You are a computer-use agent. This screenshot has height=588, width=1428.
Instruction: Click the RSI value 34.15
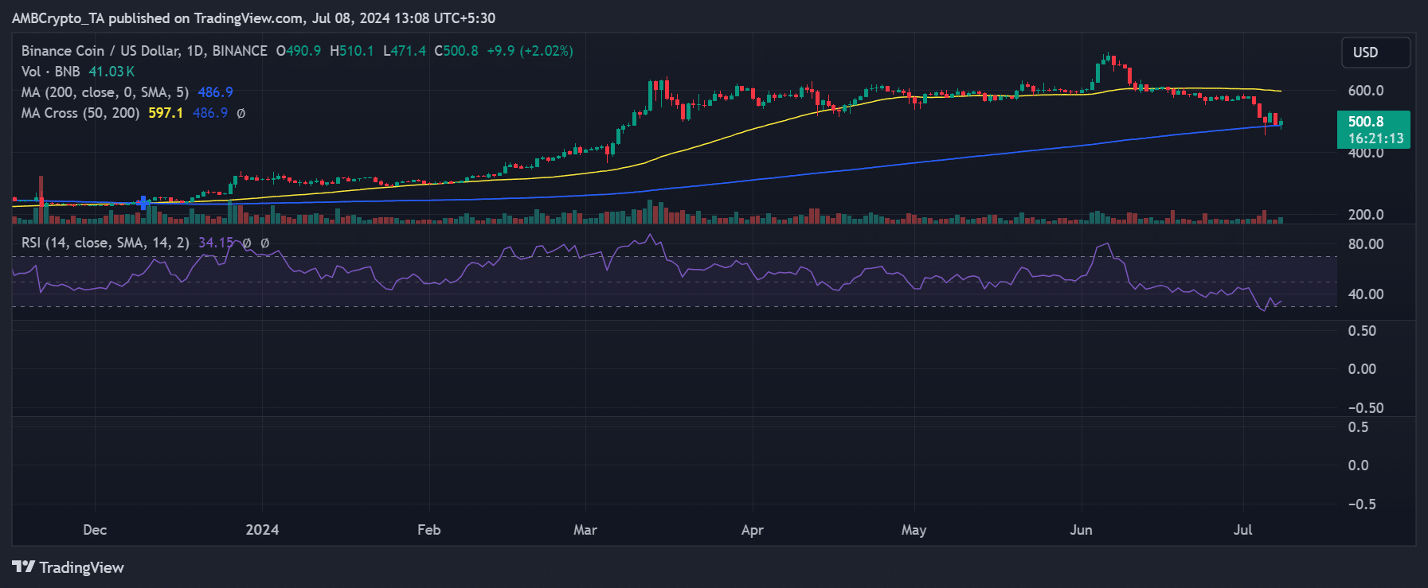[x=216, y=243]
